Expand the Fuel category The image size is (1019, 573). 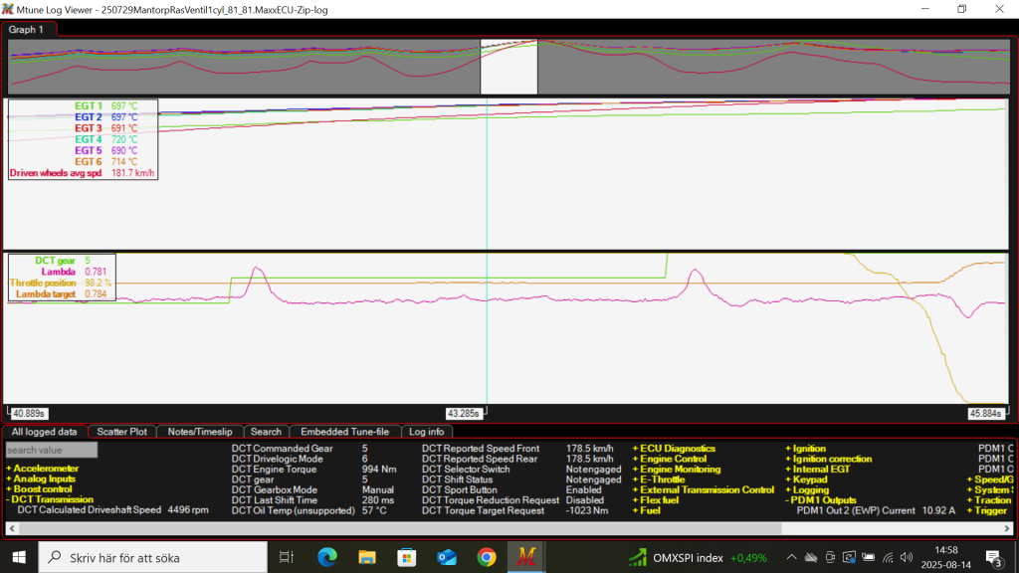[646, 510]
